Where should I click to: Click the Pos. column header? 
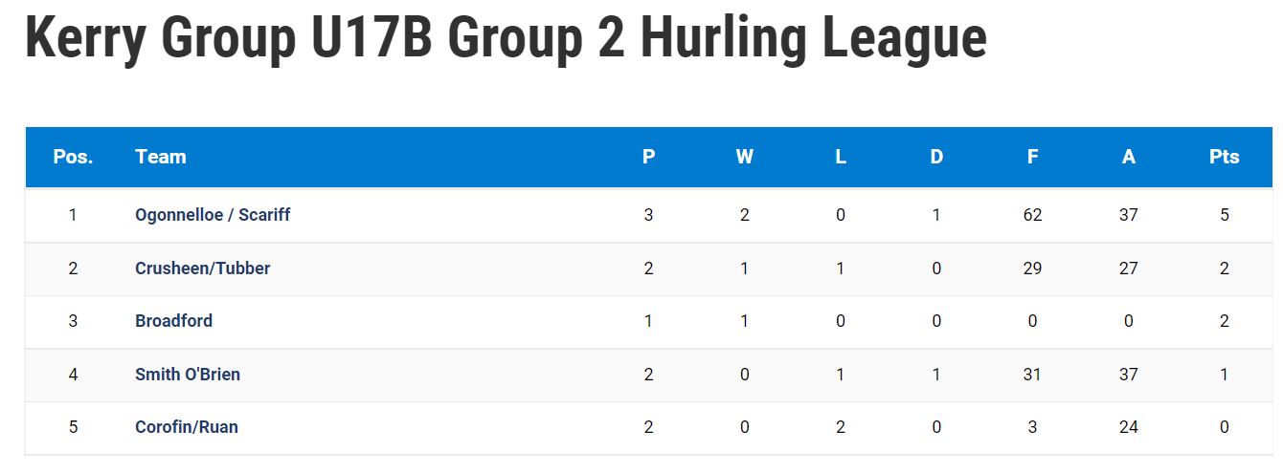tap(73, 157)
